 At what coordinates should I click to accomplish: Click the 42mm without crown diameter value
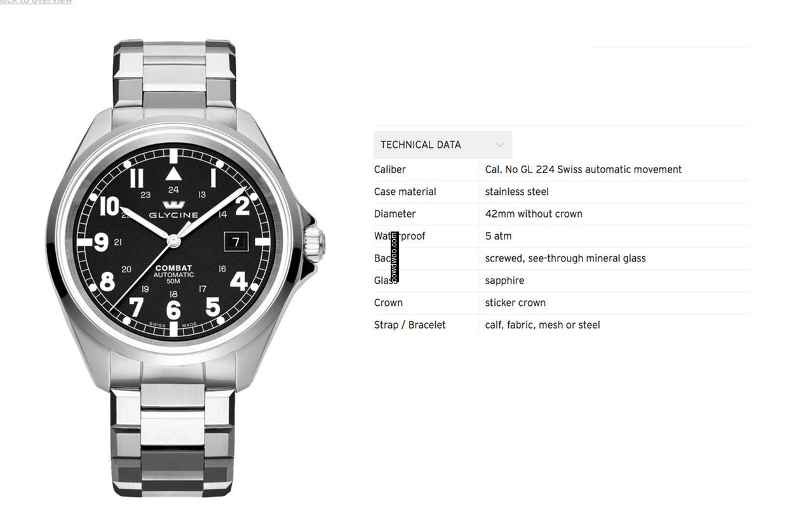coord(534,214)
